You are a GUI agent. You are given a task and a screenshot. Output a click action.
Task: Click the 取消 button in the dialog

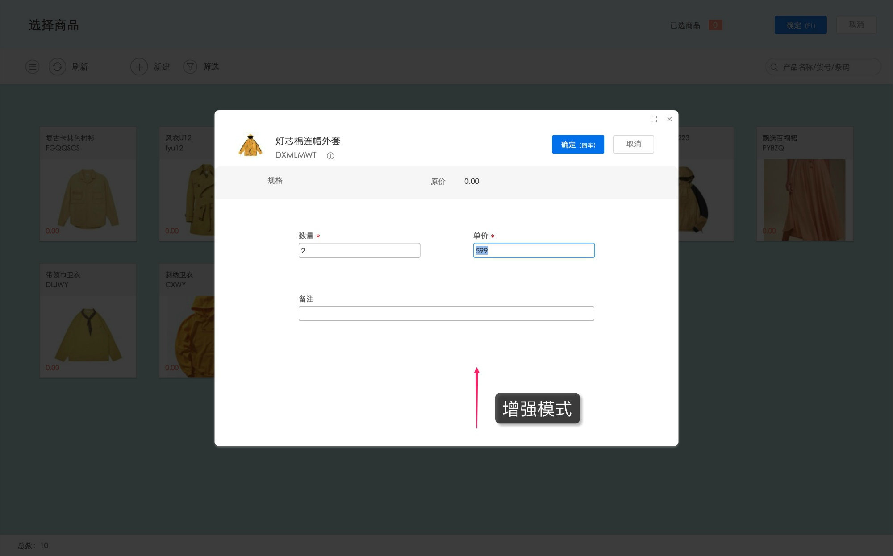(x=634, y=144)
